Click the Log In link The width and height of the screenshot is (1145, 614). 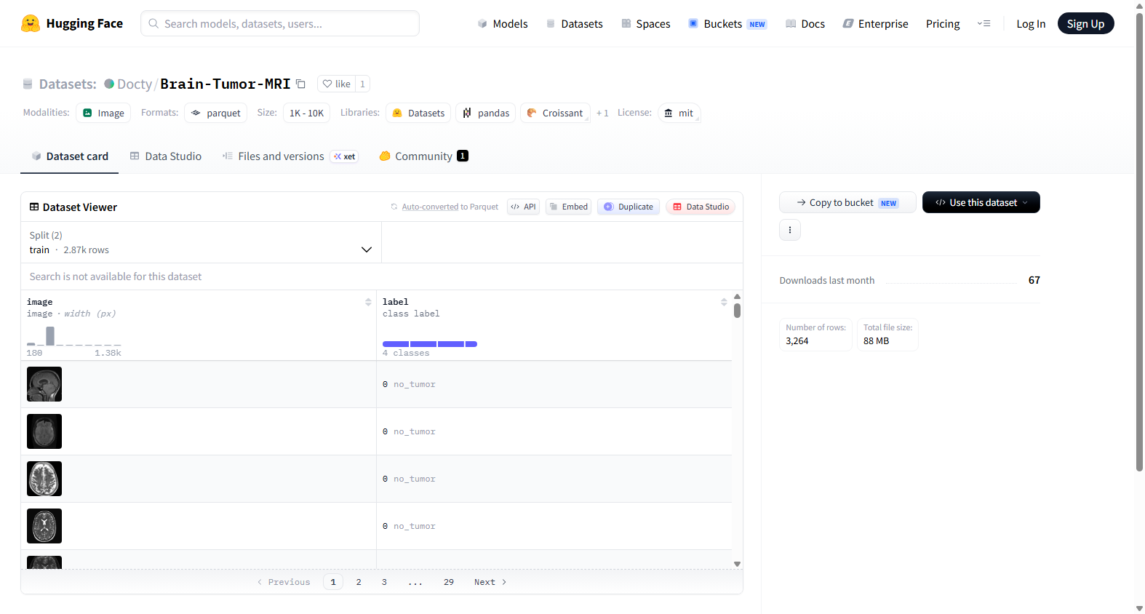tap(1031, 23)
